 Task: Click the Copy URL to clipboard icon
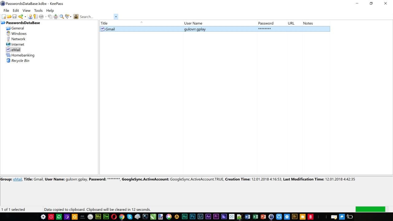[x=50, y=17]
